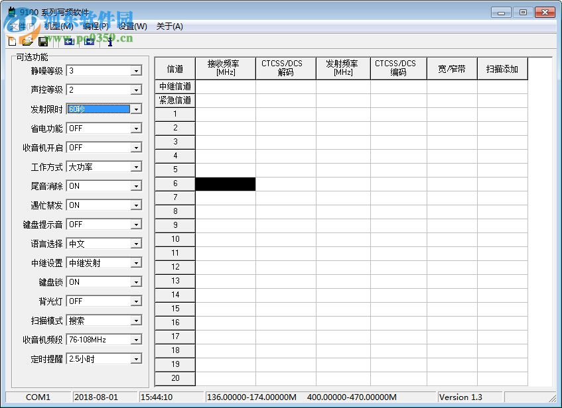Click the radio app icon in title bar

pos(12,12)
